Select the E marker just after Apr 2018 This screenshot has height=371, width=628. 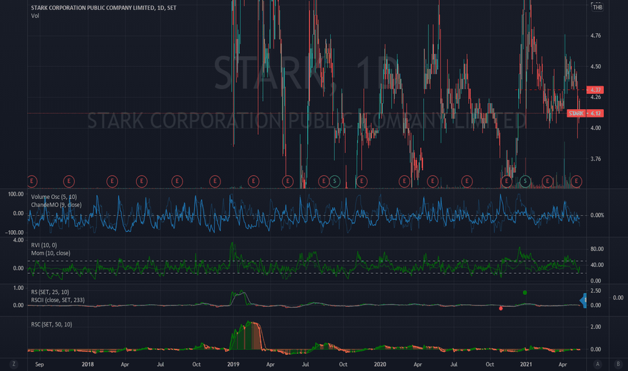[142, 181]
